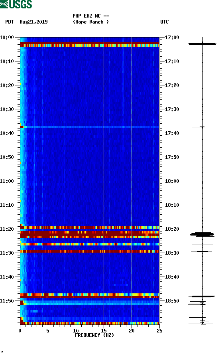Screen dimensions: 220x356
Task: Click the '18:30' UTC time label
Action: pyautogui.click(x=172, y=253)
